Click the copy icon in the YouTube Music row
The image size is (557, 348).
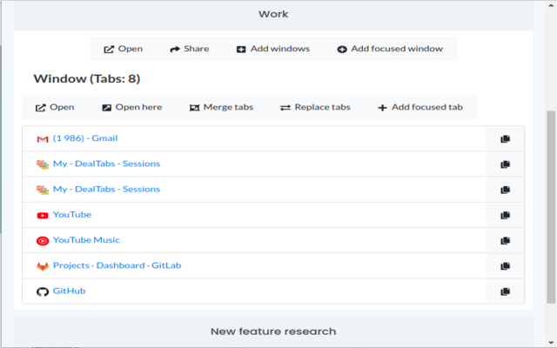(x=505, y=241)
